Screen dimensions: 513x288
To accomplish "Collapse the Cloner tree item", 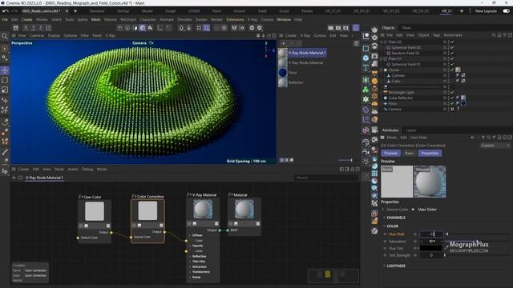I will 382,70.
